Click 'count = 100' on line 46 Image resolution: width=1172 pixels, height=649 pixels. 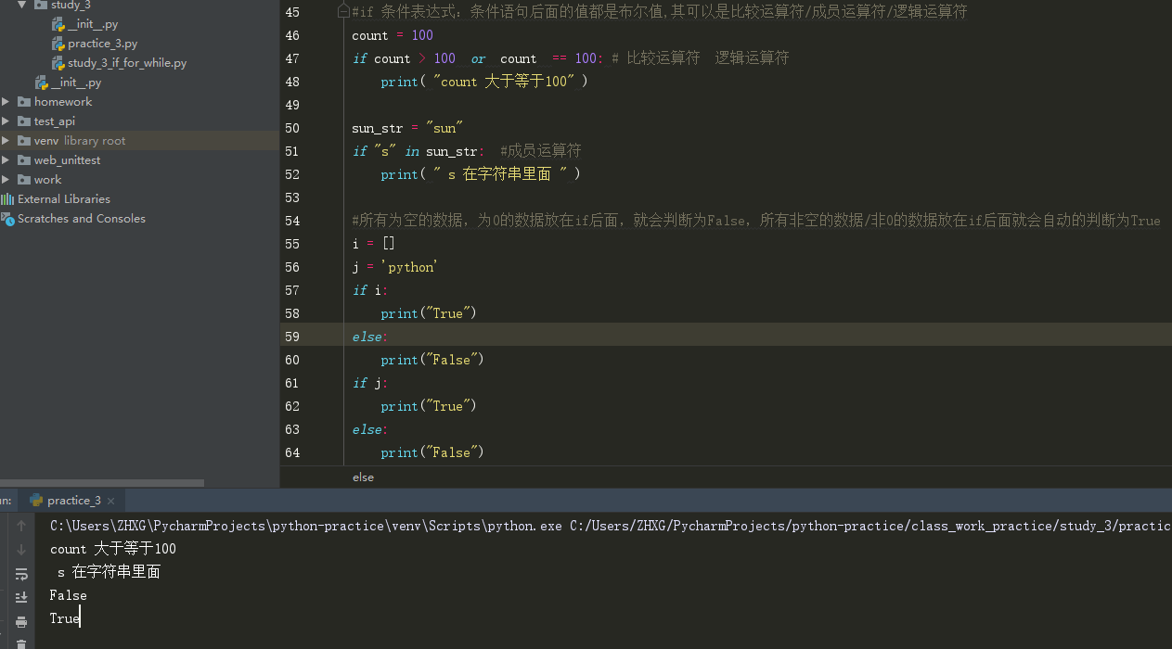tap(393, 35)
